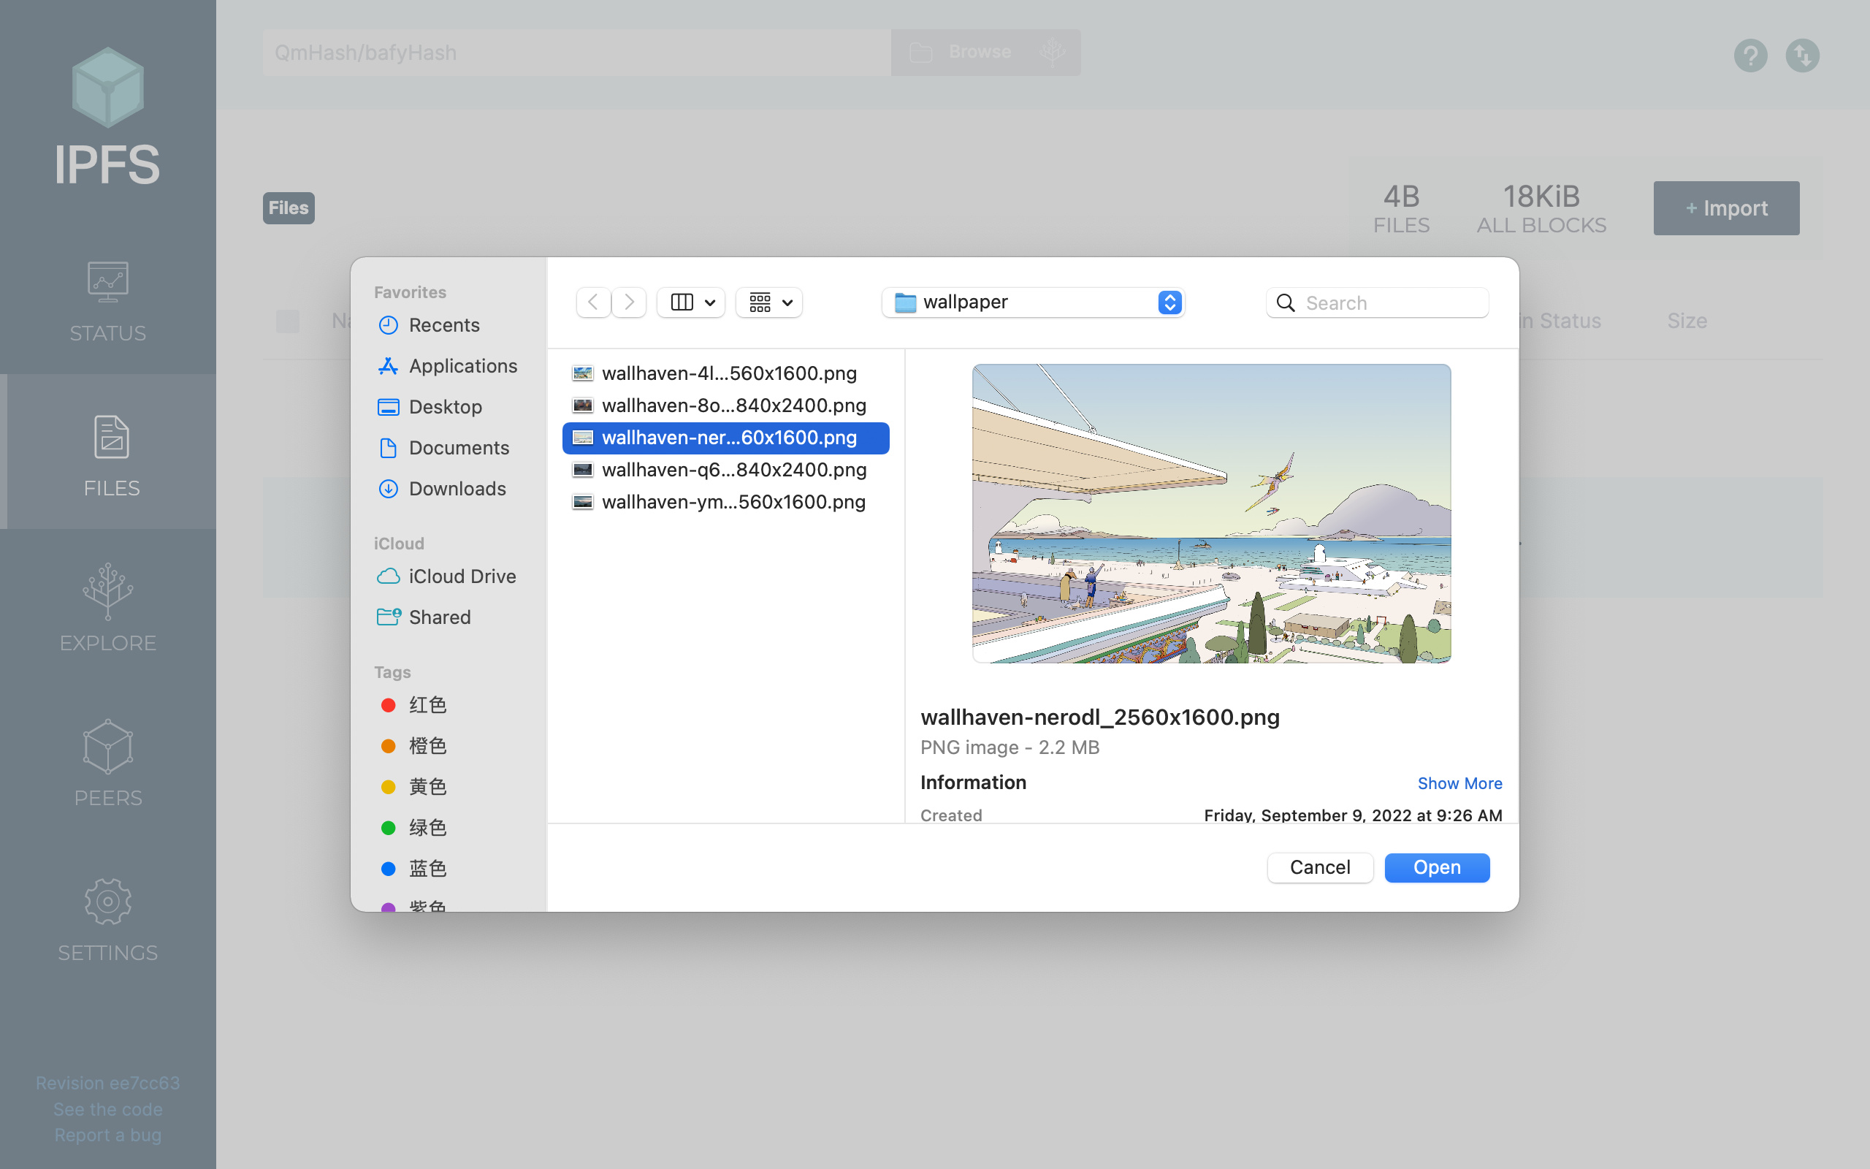The width and height of the screenshot is (1870, 1169).
Task: Select file wallhaven-4l...560x1600.png
Action: point(725,373)
